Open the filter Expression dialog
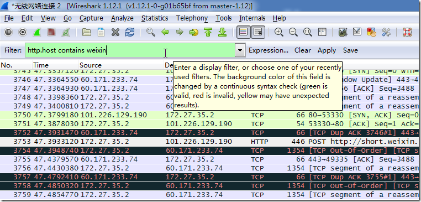Viewport: 421px width, 202px height. pos(269,50)
